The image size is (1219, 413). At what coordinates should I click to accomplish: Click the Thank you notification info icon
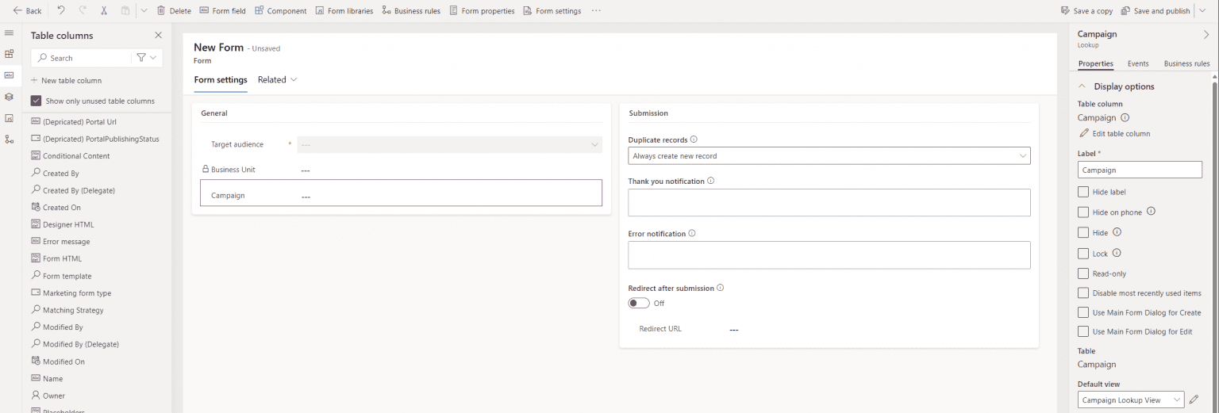(x=710, y=181)
